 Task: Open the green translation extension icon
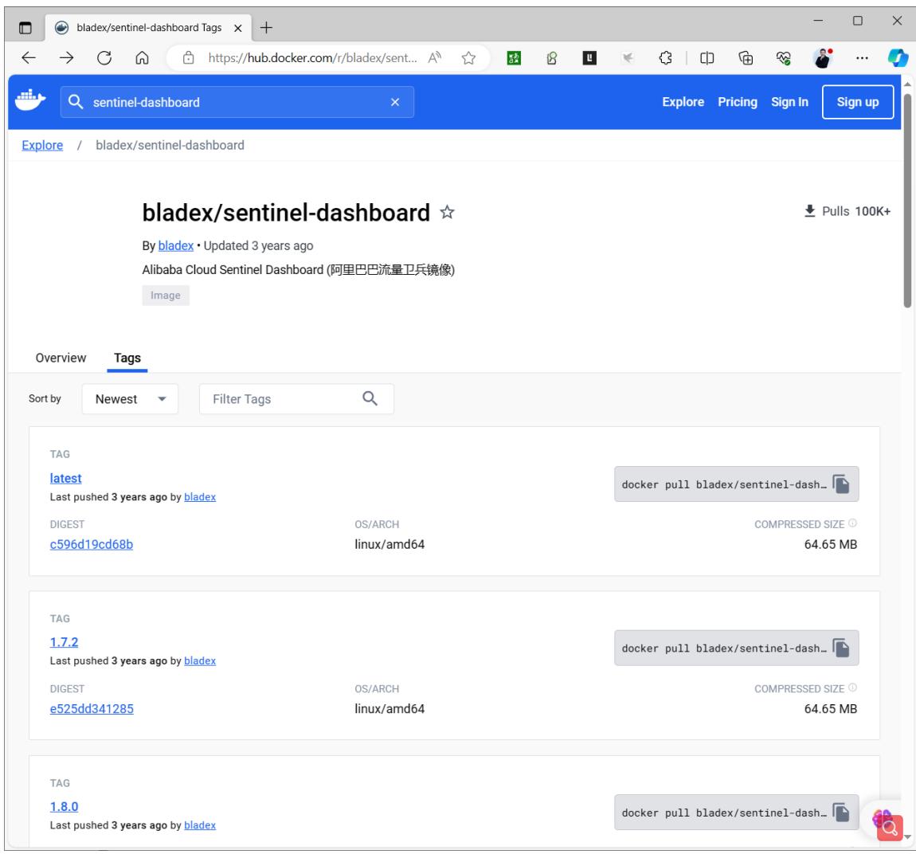click(514, 58)
